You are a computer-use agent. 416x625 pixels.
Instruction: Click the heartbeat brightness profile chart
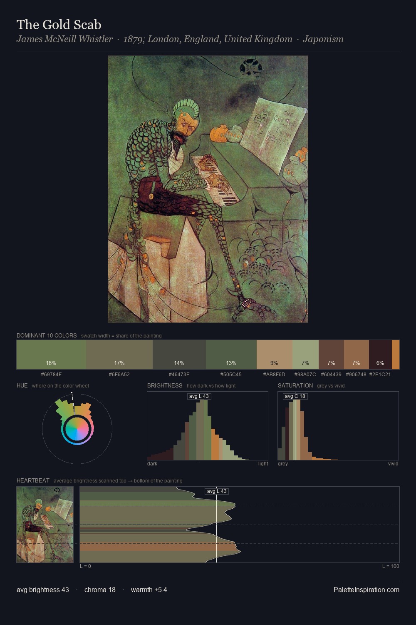pyautogui.click(x=240, y=525)
